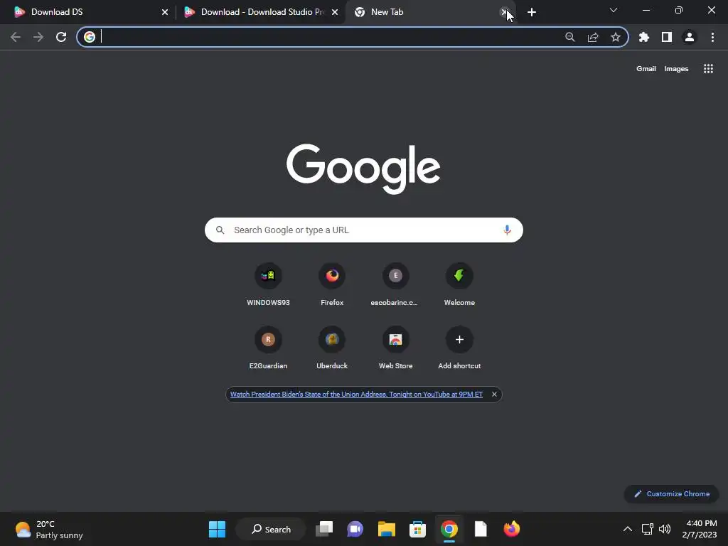Launch Firefox from the taskbar
This screenshot has width=728, height=546.
click(512, 529)
